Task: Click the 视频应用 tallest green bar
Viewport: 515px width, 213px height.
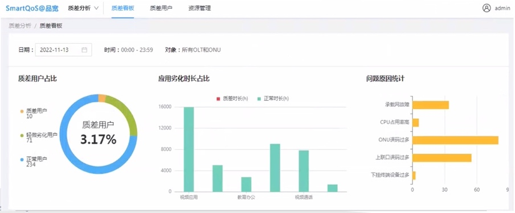Action: [x=189, y=149]
